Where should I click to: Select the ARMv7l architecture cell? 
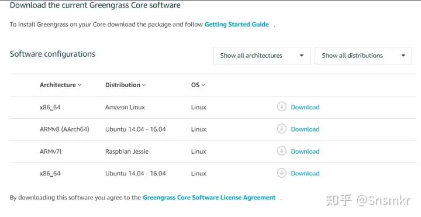50,151
